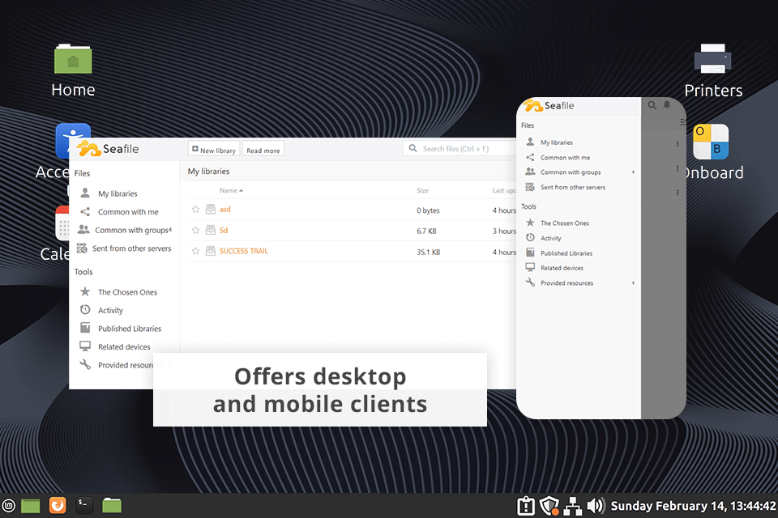
Task: Click the Read more button
Action: (263, 150)
